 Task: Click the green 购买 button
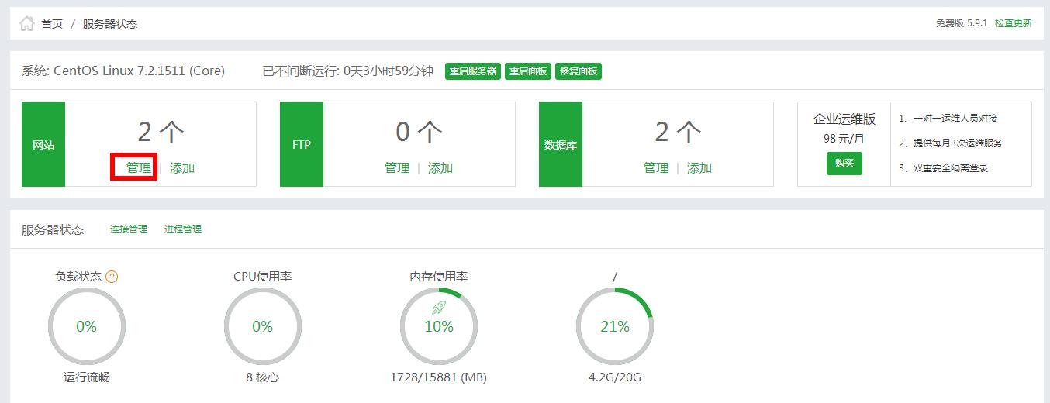(x=844, y=164)
